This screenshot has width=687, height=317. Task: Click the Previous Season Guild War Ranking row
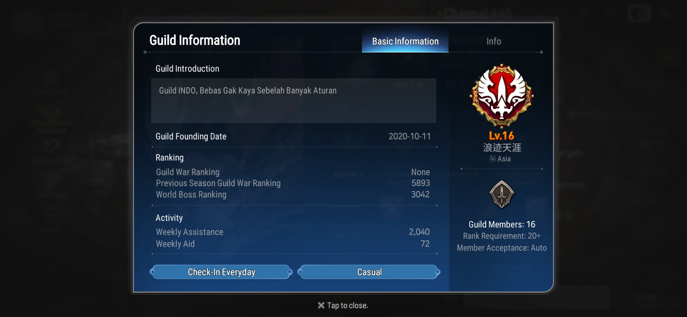point(293,183)
